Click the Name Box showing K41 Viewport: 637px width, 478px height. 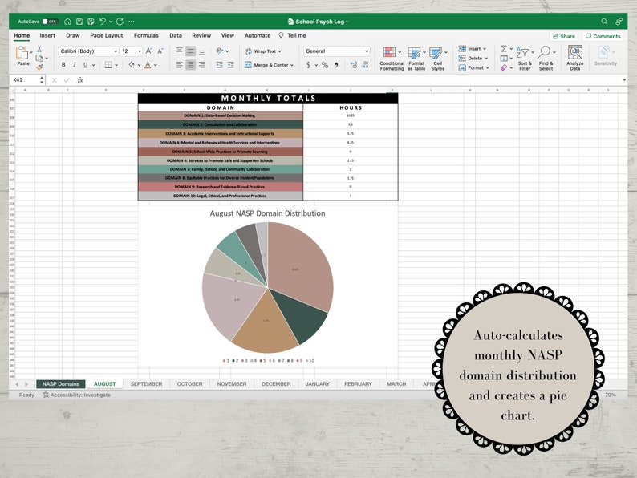tap(26, 80)
